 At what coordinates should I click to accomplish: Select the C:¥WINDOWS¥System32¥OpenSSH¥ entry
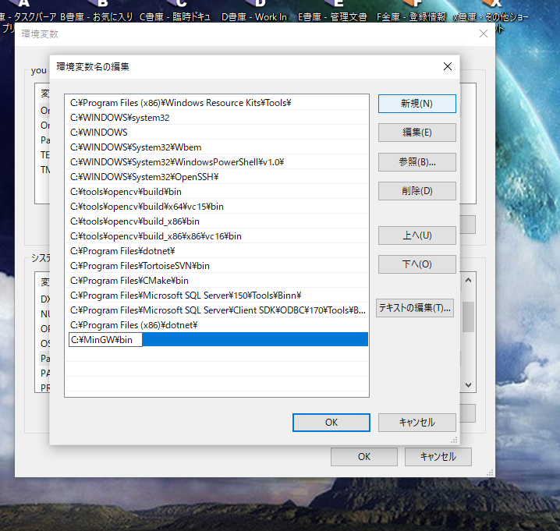[x=216, y=177]
